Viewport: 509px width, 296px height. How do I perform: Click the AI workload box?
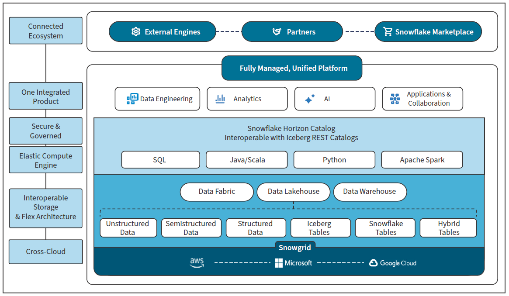(x=335, y=99)
